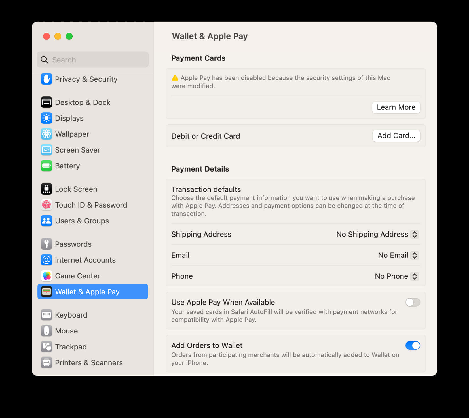Focus the Search field
Viewport: 469px width, 418px height.
point(93,60)
